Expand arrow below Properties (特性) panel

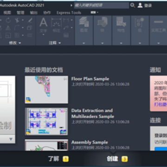tap(121, 43)
